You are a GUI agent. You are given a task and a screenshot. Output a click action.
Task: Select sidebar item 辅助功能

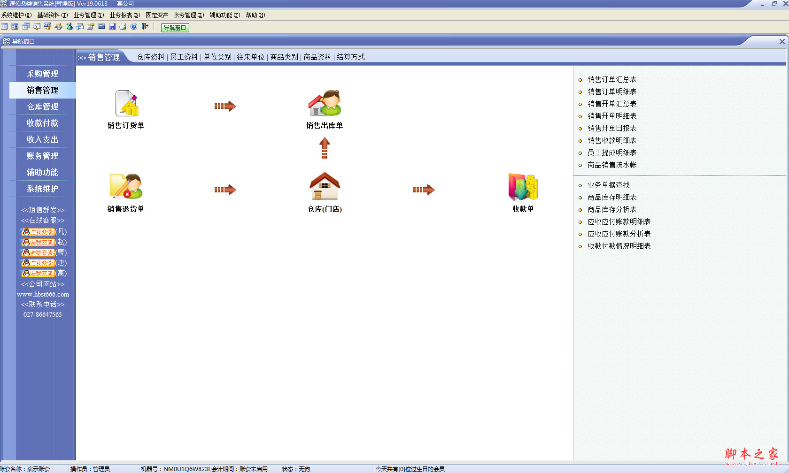42,172
